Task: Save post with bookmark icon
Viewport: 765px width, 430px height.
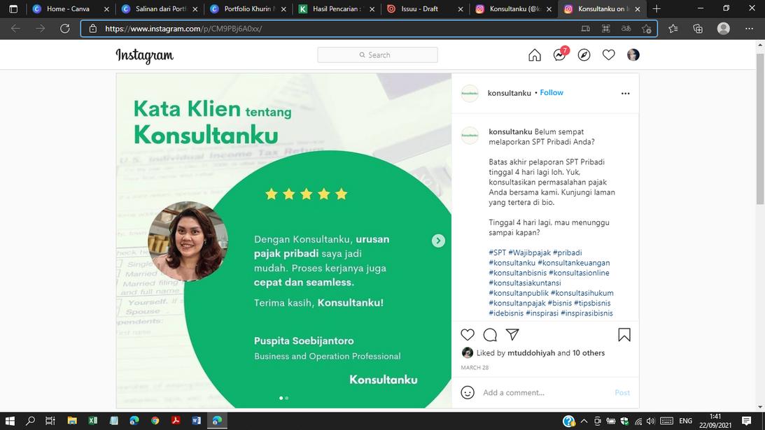Action: coord(624,334)
